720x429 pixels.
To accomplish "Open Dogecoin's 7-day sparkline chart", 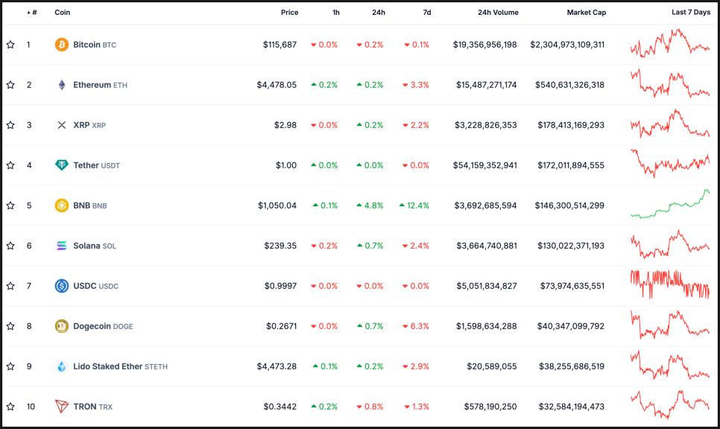I will (670, 325).
